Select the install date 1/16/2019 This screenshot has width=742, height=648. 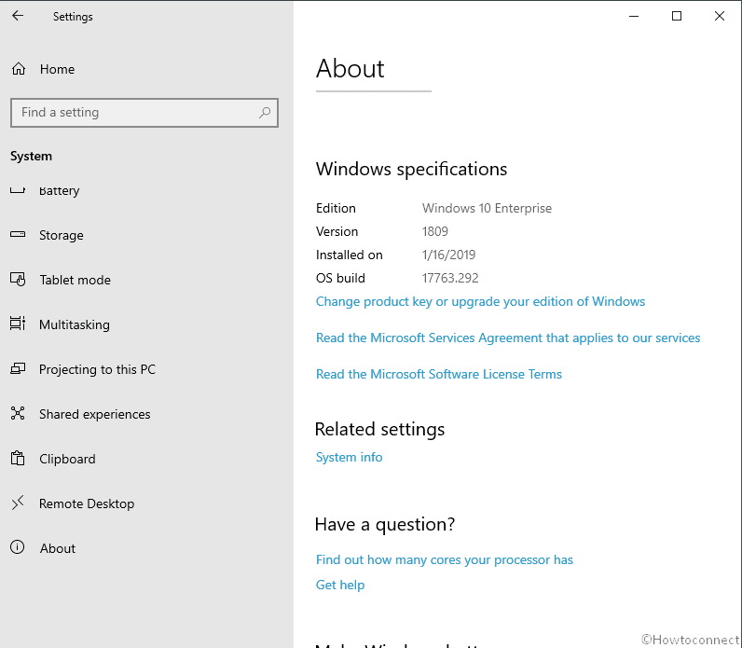[x=448, y=255]
